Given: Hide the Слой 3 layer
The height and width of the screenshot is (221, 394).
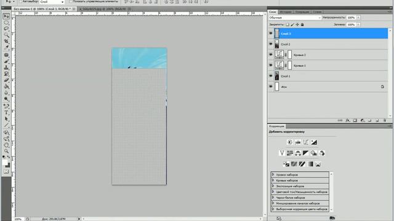Looking at the screenshot, I should (271, 33).
